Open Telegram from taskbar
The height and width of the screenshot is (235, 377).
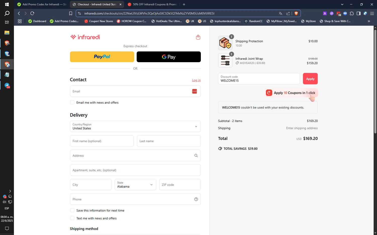[x=7, y=86]
